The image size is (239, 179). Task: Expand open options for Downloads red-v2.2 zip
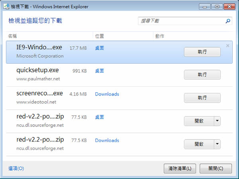217,144
